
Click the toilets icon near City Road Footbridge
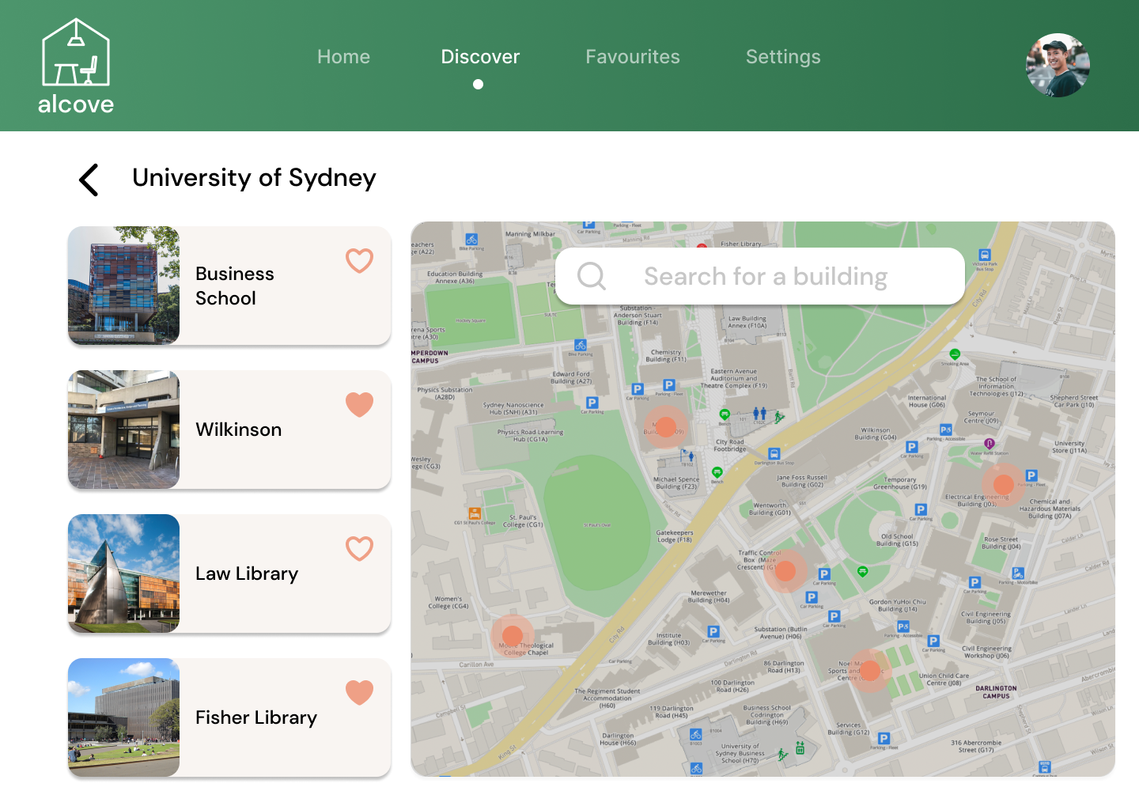pos(759,413)
